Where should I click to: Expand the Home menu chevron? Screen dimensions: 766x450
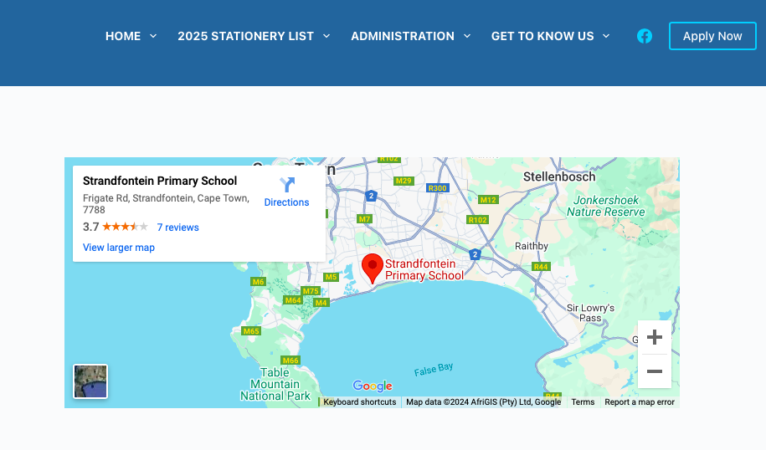point(153,36)
